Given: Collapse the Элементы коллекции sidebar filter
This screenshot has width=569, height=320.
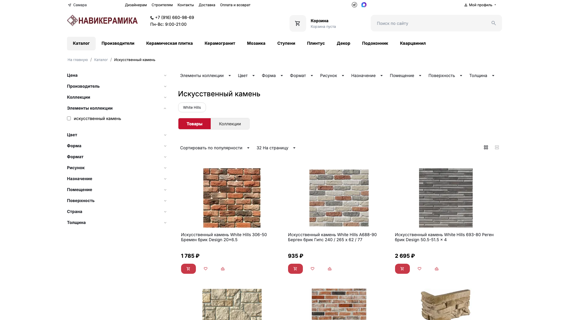Looking at the screenshot, I should [117, 108].
